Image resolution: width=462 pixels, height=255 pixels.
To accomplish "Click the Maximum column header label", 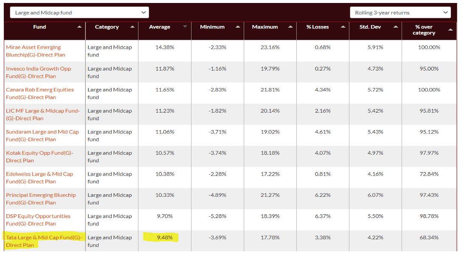I will 265,27.
